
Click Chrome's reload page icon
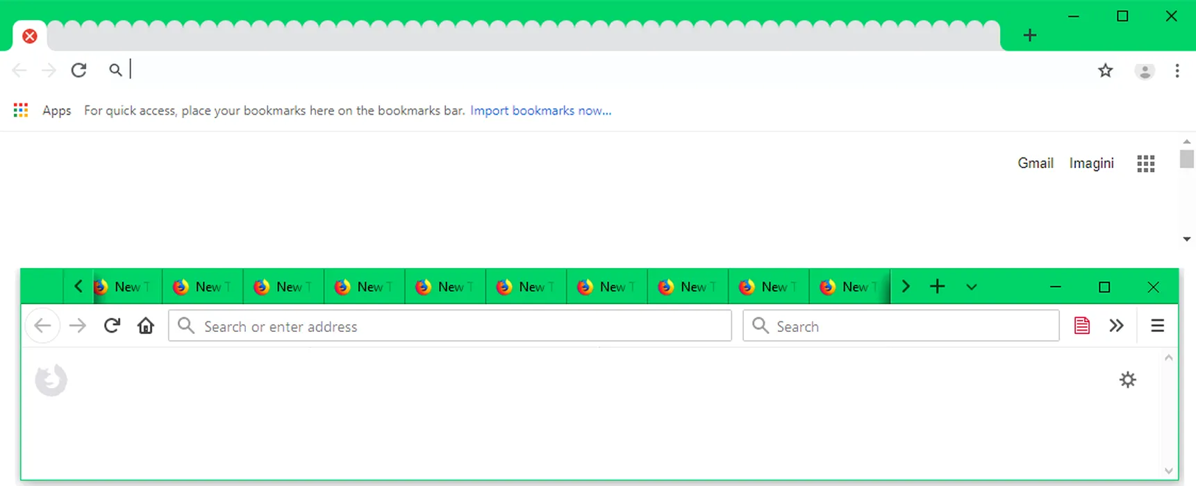[79, 70]
